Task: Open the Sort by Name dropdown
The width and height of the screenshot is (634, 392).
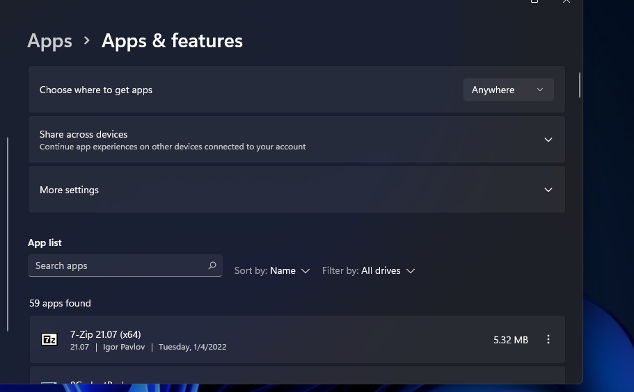Action: pos(289,270)
